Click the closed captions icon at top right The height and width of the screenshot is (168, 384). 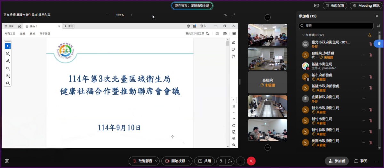pyautogui.click(x=316, y=6)
